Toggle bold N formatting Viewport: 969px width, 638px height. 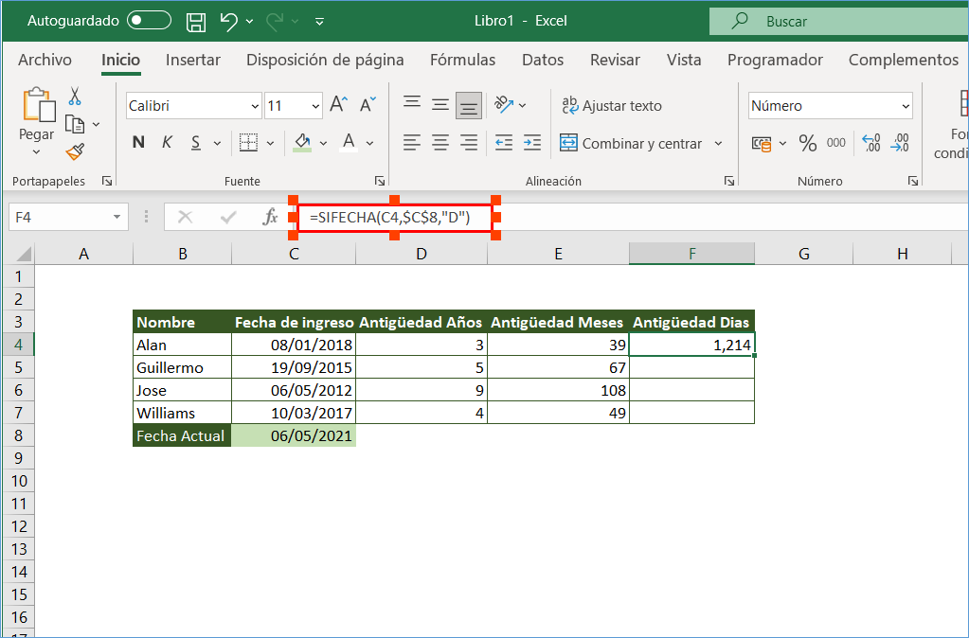138,143
